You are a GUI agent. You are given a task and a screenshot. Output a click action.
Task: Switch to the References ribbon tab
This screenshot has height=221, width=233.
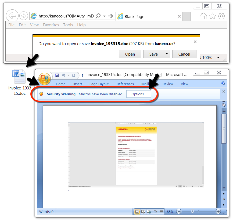tap(125, 84)
